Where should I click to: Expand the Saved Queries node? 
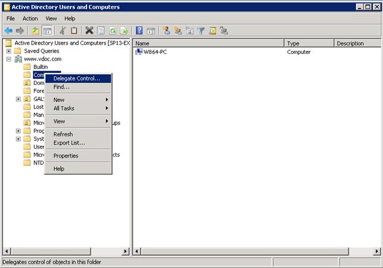click(x=9, y=51)
